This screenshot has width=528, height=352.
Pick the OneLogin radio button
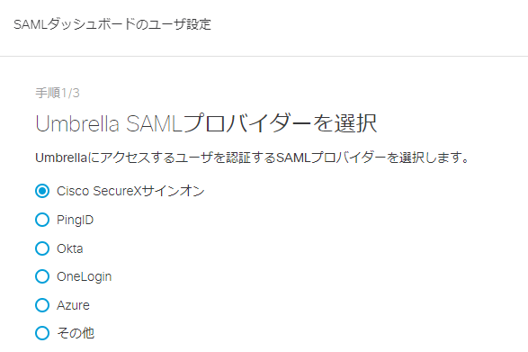42,276
